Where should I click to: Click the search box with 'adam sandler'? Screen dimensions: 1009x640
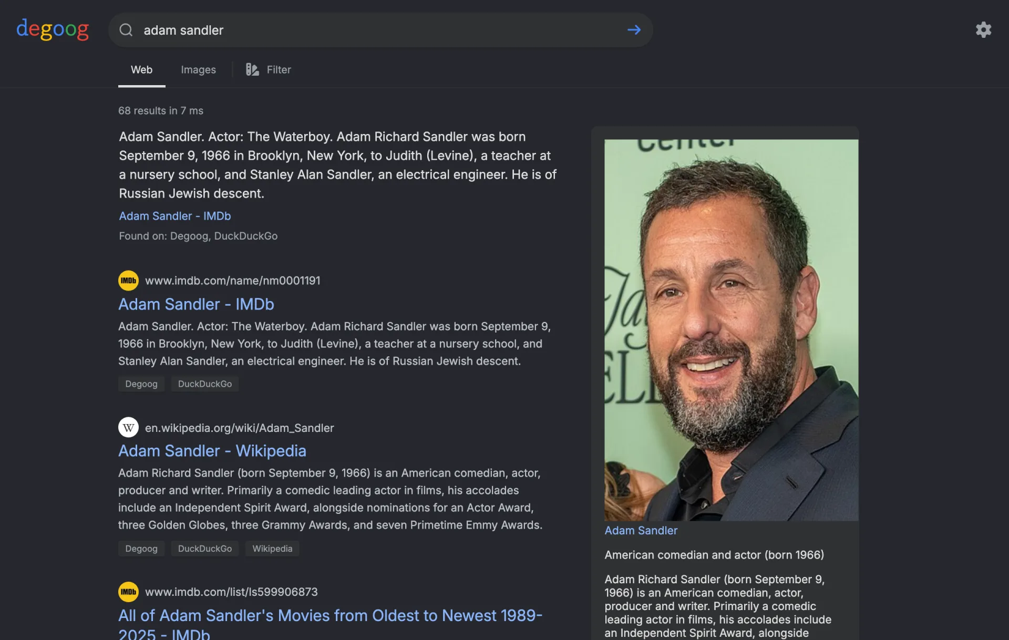(380, 30)
